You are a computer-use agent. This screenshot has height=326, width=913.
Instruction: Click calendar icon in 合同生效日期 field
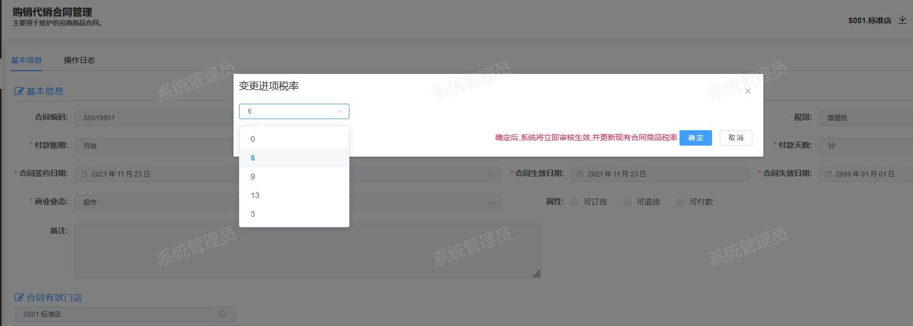click(x=580, y=174)
